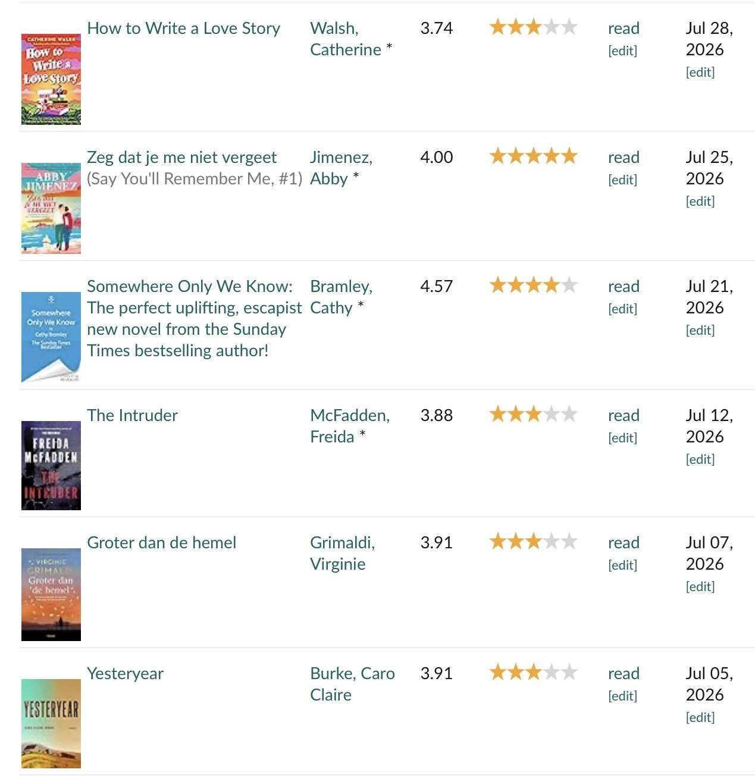Open the read shelf link for The Intruder
The height and width of the screenshot is (782, 755).
(624, 415)
